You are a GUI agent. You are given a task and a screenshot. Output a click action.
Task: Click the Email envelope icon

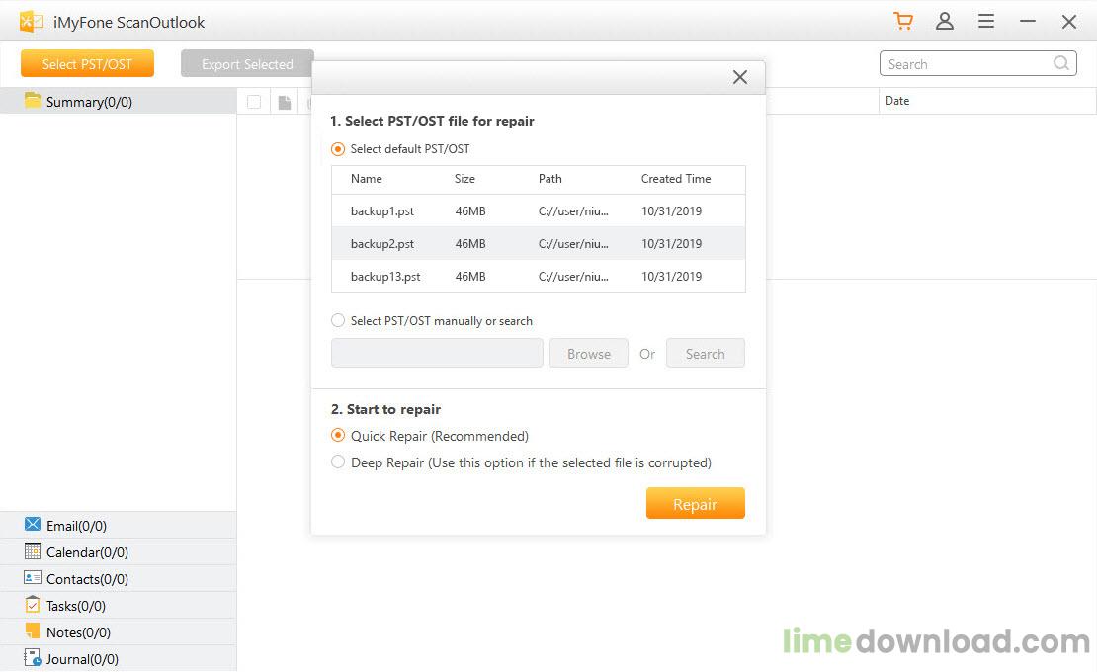coord(33,525)
